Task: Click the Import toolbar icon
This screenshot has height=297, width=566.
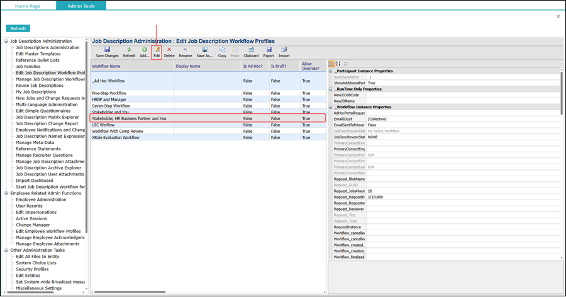Action: coord(284,50)
